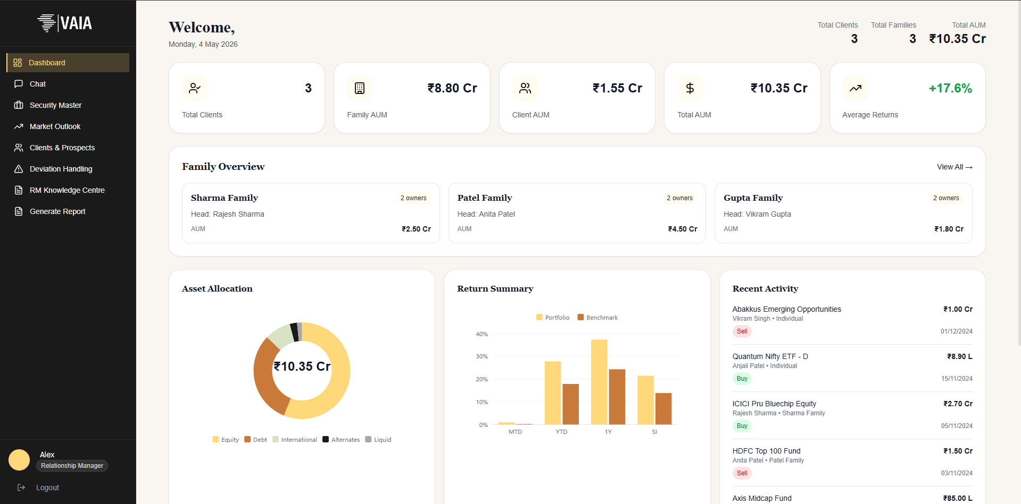Click the Average Returns +17.6% value
Image resolution: width=1021 pixels, height=504 pixels.
pos(950,88)
